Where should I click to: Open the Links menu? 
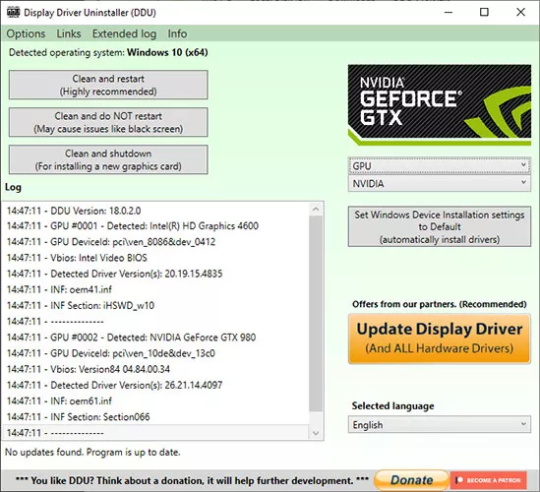(69, 33)
